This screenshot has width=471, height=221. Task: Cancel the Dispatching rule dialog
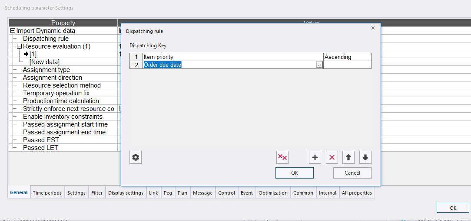tap(352, 173)
